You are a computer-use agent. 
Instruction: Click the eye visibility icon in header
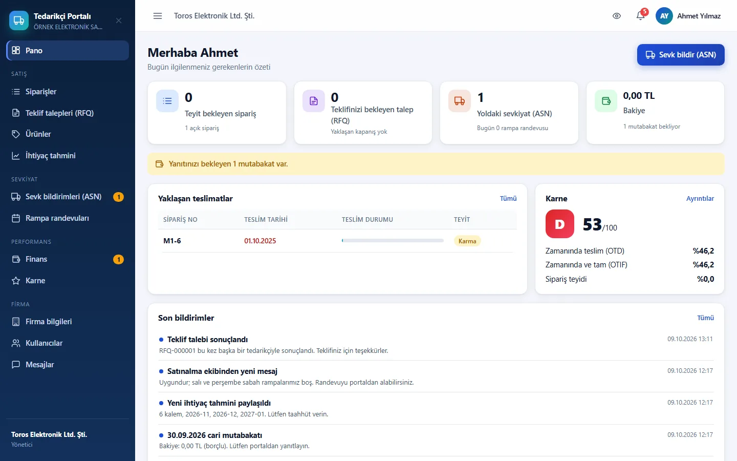[x=617, y=16]
